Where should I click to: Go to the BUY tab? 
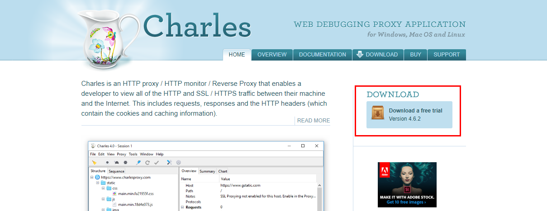416,55
